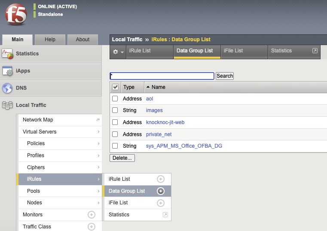327x231 pixels.
Task: Expand the DNS section
Action: point(51,88)
